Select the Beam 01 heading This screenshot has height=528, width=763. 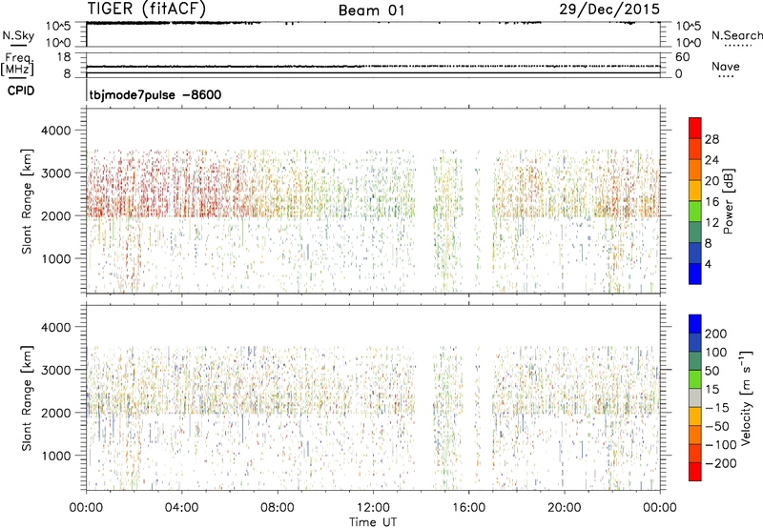[x=371, y=10]
